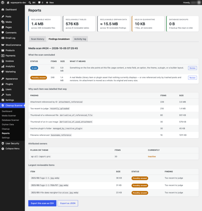Select the Findings breakdown tab
202x211 pixels.
(x=59, y=39)
